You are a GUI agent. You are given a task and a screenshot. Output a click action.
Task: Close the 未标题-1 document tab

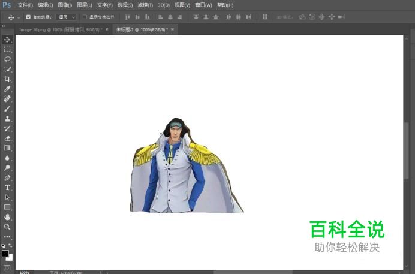coord(172,29)
